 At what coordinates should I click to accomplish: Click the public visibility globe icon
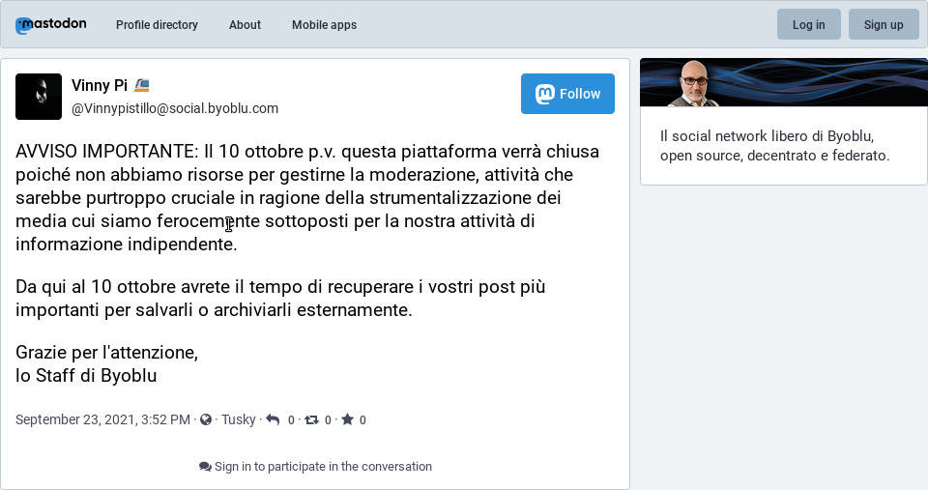pos(206,419)
